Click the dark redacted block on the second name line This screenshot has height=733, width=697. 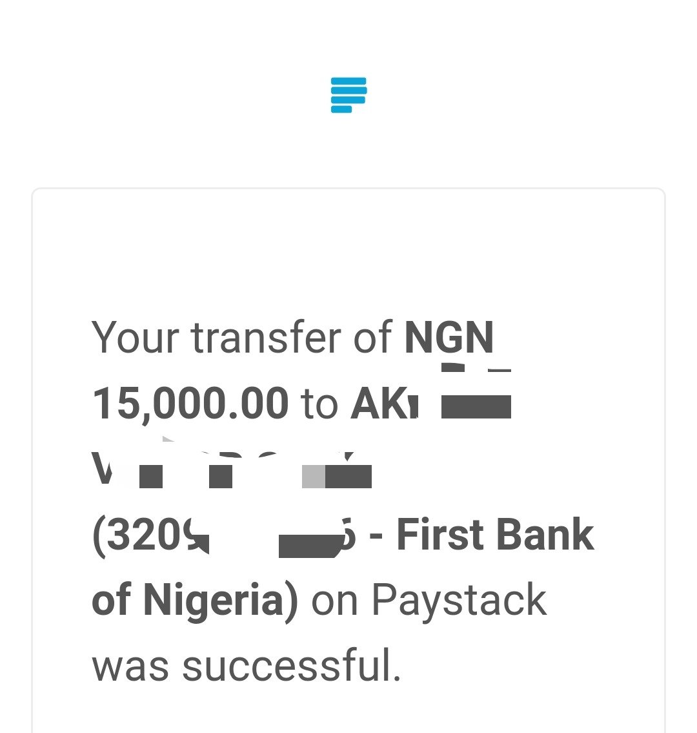tap(348, 477)
